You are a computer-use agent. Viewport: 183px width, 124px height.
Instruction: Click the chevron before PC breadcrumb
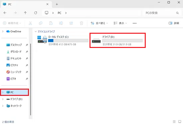click(x=53, y=13)
